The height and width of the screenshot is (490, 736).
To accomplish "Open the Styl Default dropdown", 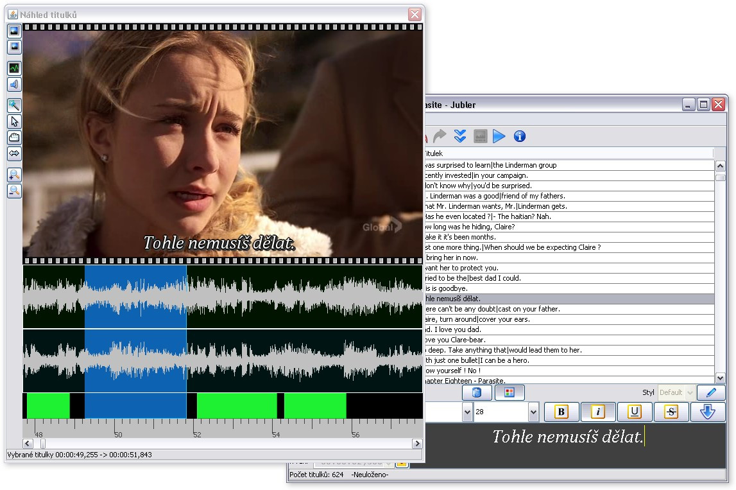I will 676,392.
